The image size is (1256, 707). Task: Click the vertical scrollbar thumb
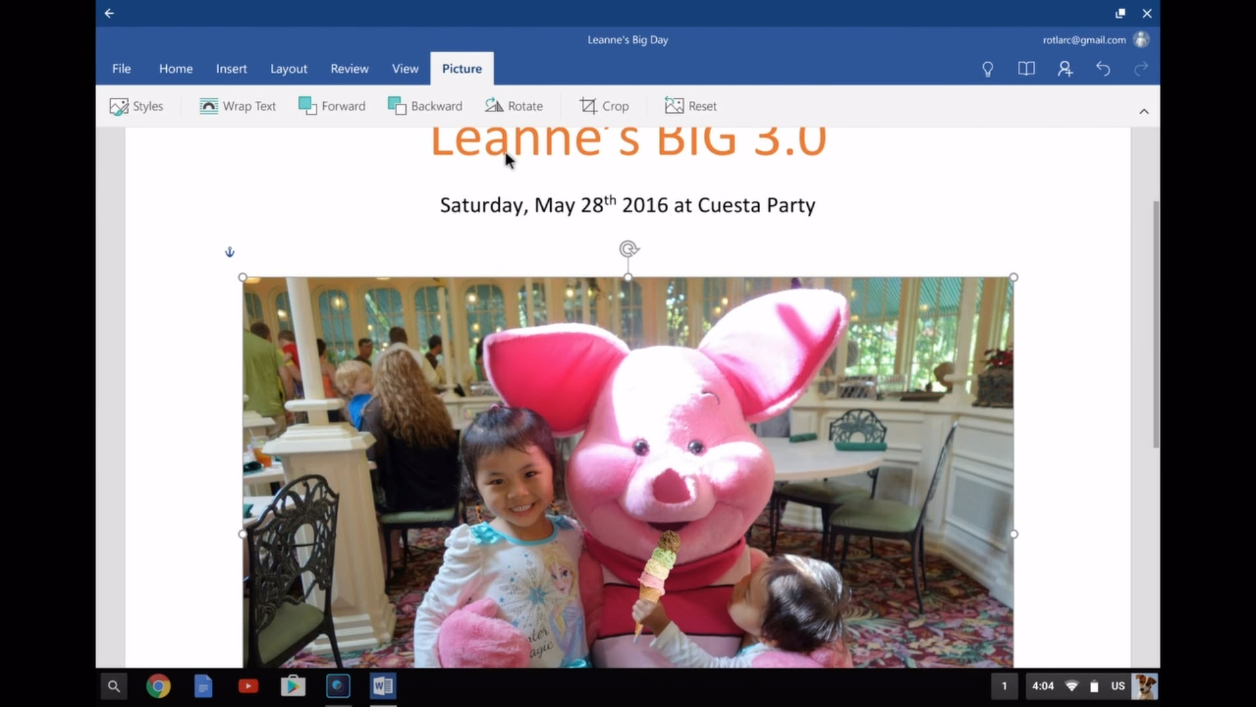(1156, 324)
